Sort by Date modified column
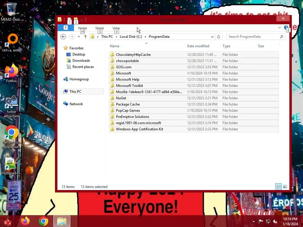Screen dimensions: 303x227 (198, 46)
